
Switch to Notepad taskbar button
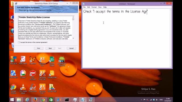click(x=83, y=99)
